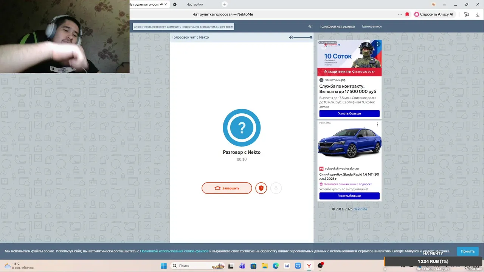The image size is (484, 272).
Task: Open the browser hamburger menu
Action: [x=445, y=4]
